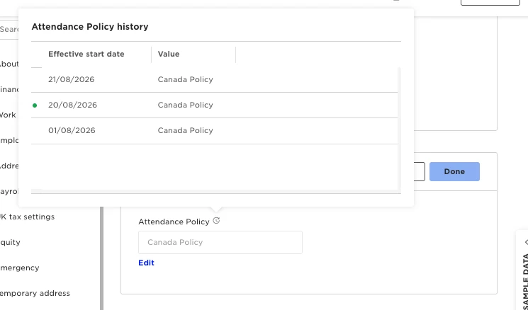Collapse the SAMPLE DATA panel chevron
The height and width of the screenshot is (310, 528).
(x=526, y=242)
